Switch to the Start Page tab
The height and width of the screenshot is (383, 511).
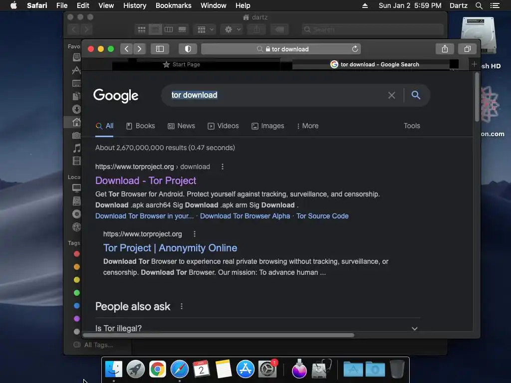click(181, 64)
